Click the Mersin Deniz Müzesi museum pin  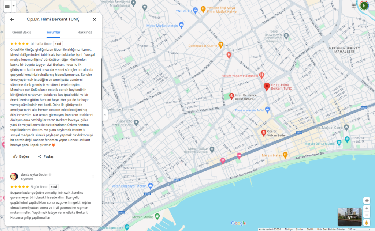coord(339,143)
